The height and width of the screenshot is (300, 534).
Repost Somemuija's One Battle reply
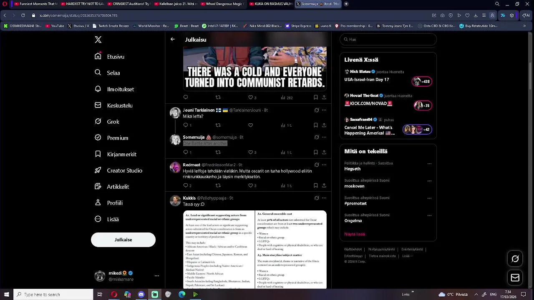click(218, 152)
